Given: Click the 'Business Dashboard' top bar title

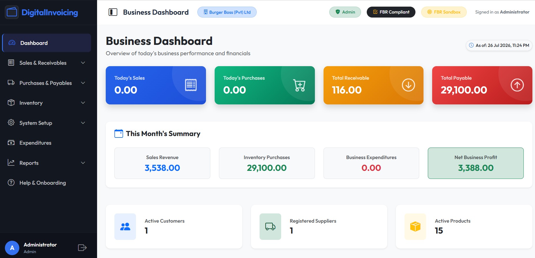Looking at the screenshot, I should tap(156, 12).
